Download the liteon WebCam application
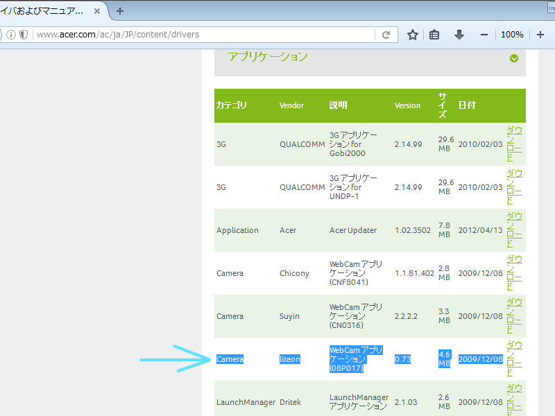This screenshot has width=555, height=416. tap(514, 359)
